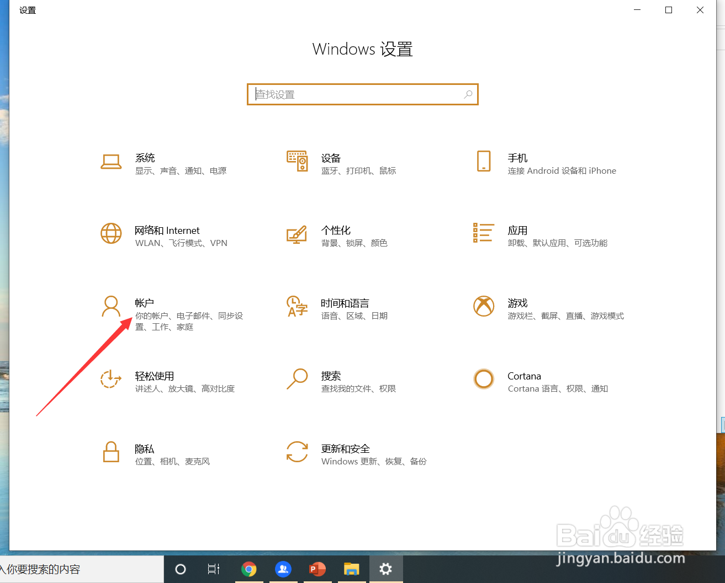Open the 网络和 Internet globe icon
The width and height of the screenshot is (725, 583).
(x=111, y=233)
